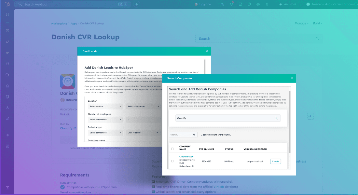This screenshot has height=195, width=358.
Task: Open Cloudify ApS company link
Action: 186,157
